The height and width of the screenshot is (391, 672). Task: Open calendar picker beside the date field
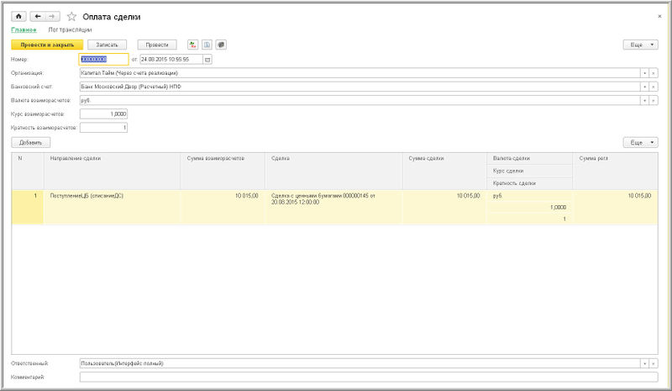pos(207,60)
